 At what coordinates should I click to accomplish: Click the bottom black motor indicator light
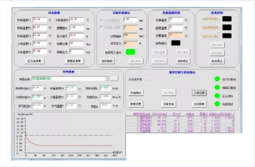pos(227,36)
